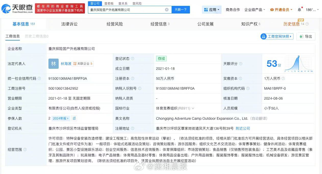Switch to 查风险 search tab
This screenshot has height=174, width=322.
coord(137,4)
